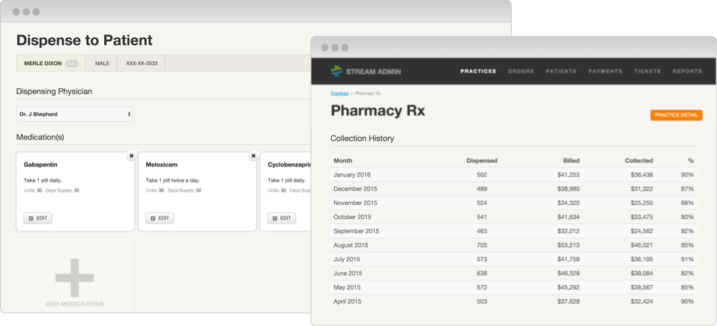Edit the Cyclobenzaprine medication

[x=282, y=218]
